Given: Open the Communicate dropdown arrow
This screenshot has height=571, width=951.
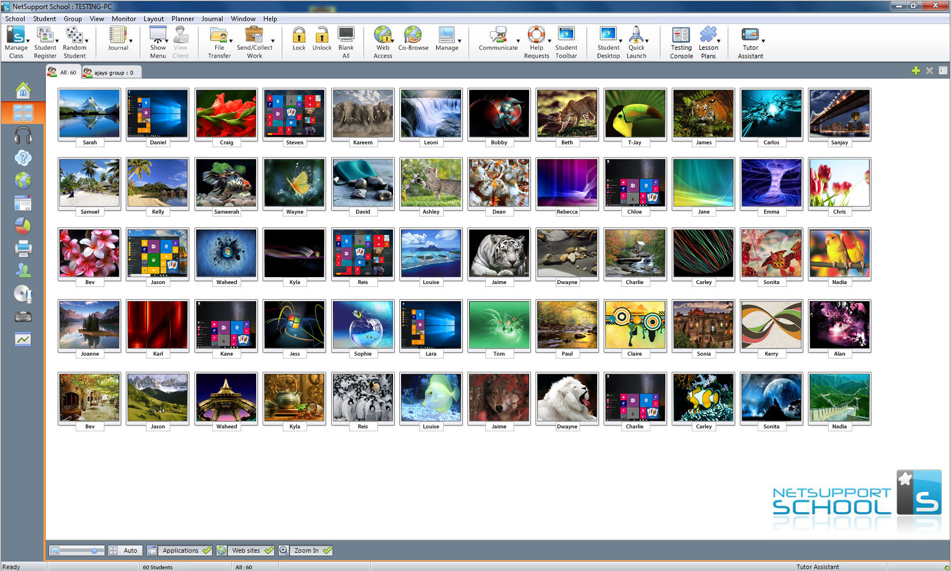Looking at the screenshot, I should (518, 41).
